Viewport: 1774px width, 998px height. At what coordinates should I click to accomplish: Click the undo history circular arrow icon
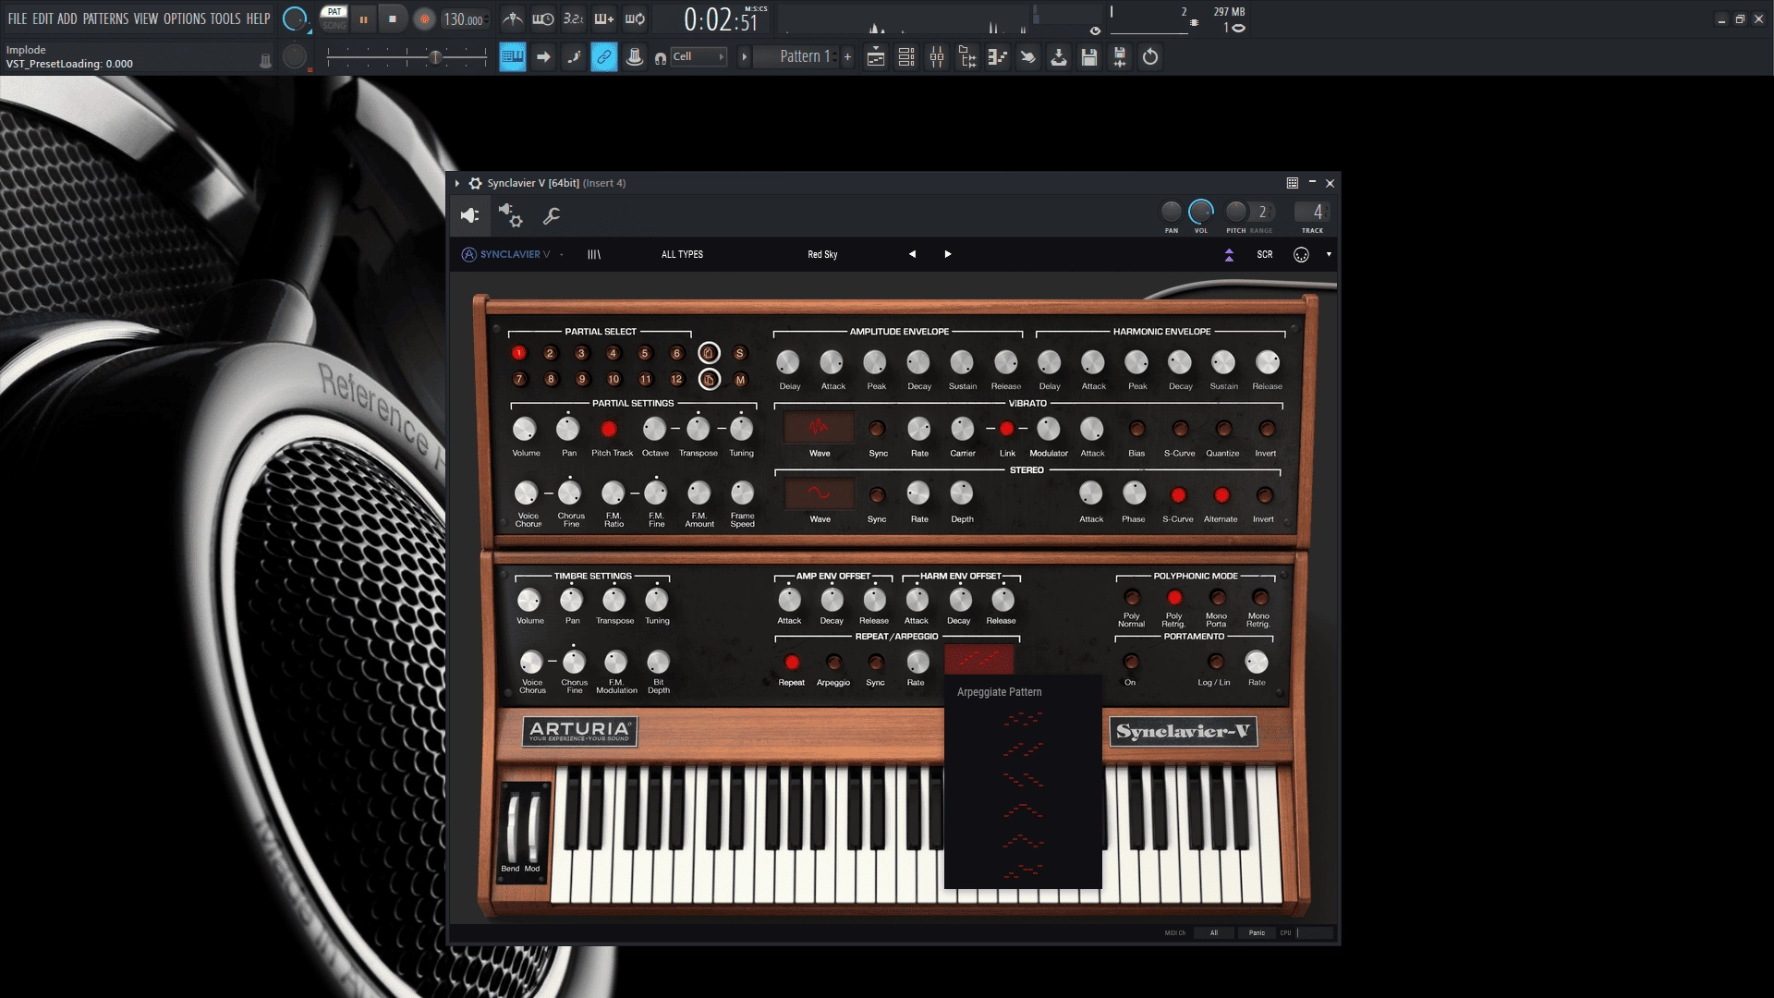(x=1150, y=57)
